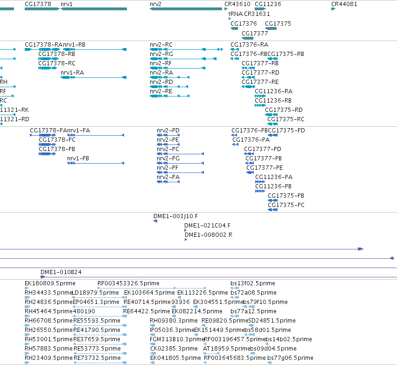Open the nrv2-RF transcript label

(x=160, y=63)
